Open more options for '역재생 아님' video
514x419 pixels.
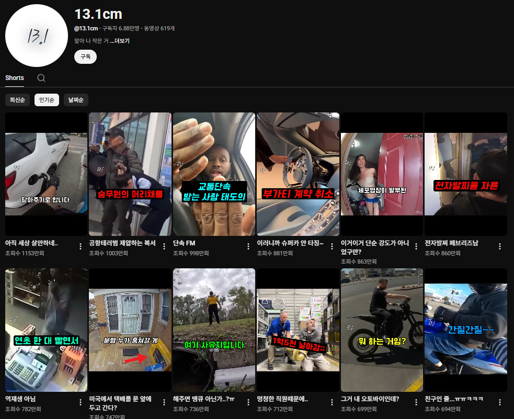[81, 402]
